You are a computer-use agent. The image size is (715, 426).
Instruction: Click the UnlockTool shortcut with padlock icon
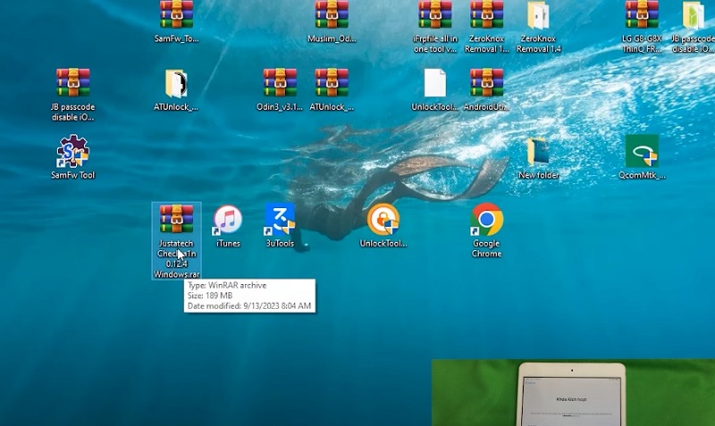tap(383, 221)
